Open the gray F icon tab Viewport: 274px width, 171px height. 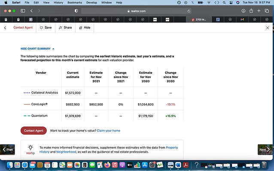tap(31, 20)
